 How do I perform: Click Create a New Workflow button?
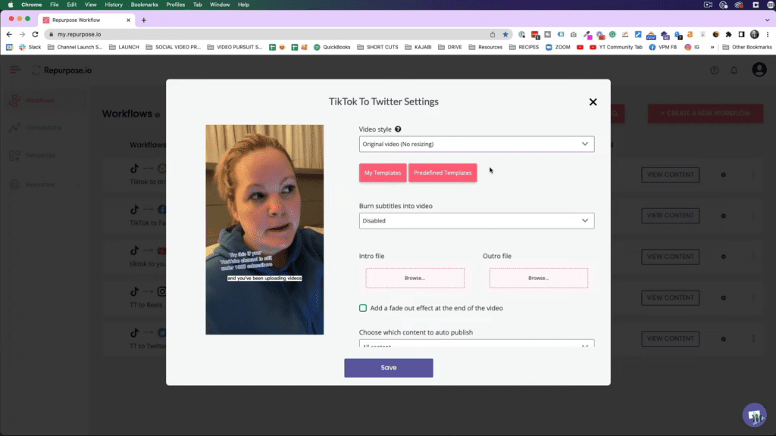pos(706,114)
